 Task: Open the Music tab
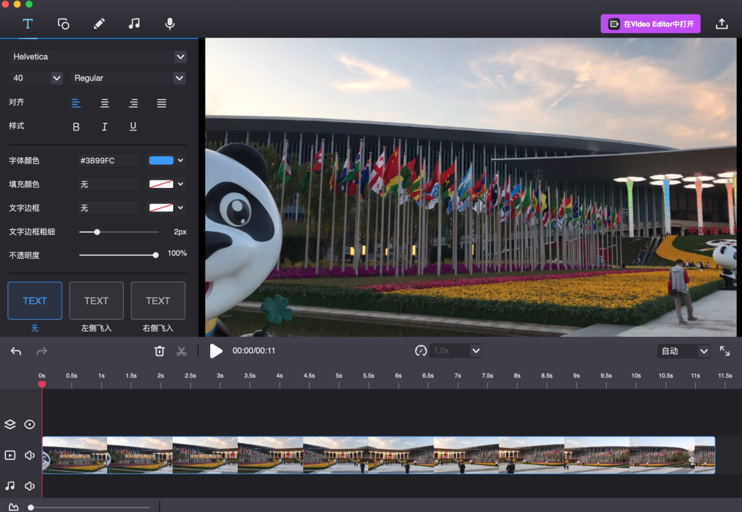[135, 23]
